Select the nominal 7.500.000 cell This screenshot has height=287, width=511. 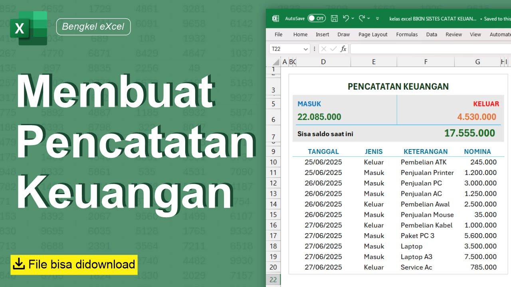pos(481,257)
